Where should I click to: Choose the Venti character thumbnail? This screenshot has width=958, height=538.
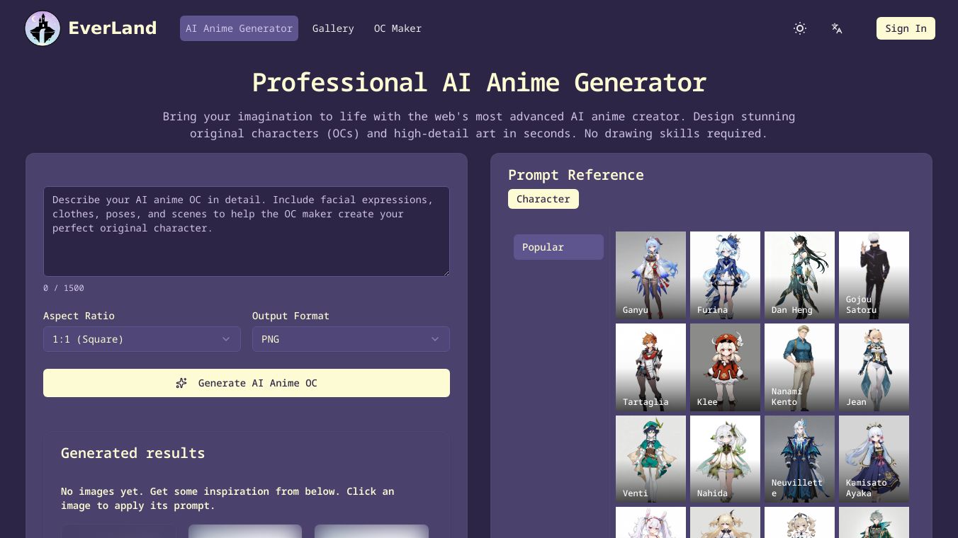(x=650, y=459)
